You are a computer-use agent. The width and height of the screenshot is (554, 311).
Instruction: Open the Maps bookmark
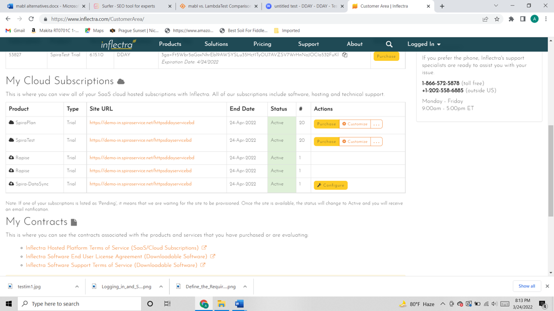pos(94,31)
